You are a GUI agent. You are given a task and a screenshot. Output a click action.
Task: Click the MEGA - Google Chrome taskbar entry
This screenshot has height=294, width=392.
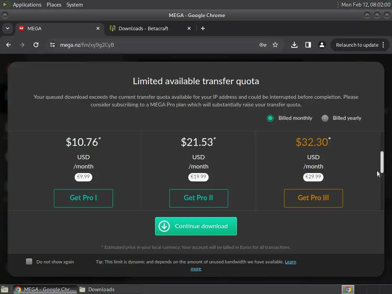(44, 289)
